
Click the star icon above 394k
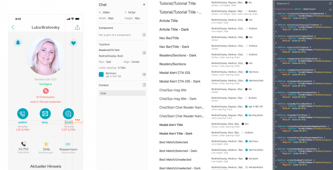pyautogui.click(x=46, y=144)
